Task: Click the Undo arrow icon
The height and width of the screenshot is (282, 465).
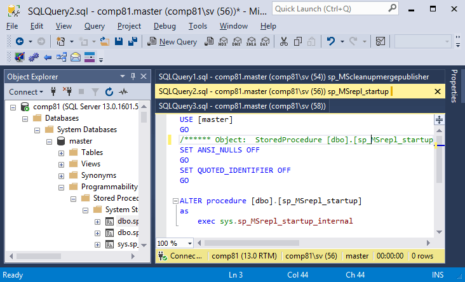Action: pyautogui.click(x=331, y=42)
